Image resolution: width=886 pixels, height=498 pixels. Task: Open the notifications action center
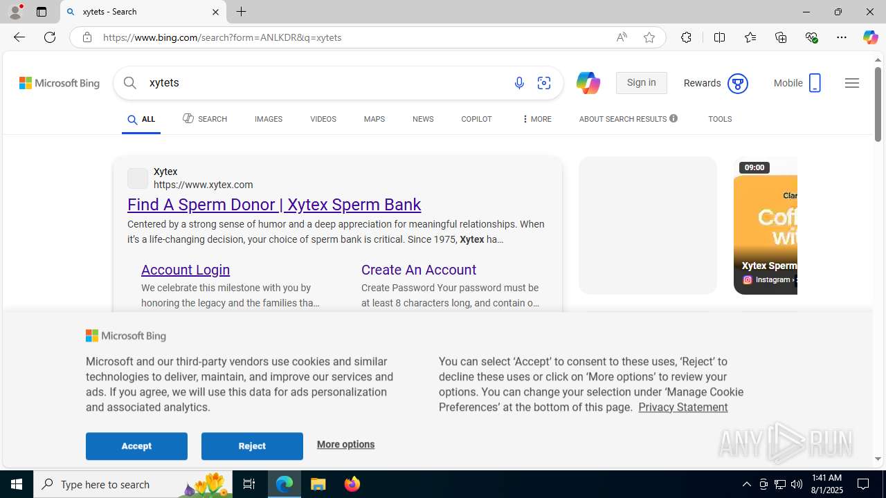tap(864, 484)
